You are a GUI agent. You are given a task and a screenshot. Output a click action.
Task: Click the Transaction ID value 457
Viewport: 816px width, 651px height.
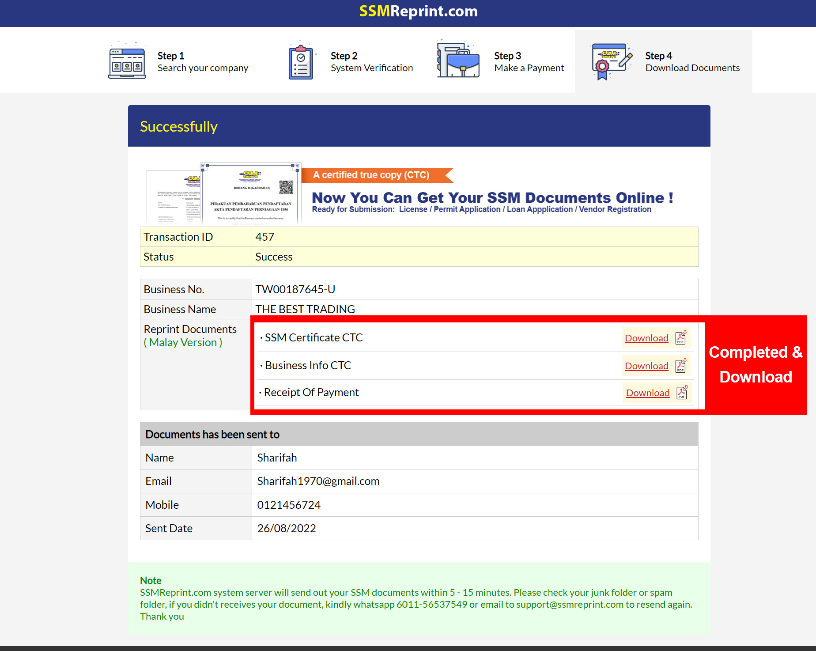tap(265, 237)
